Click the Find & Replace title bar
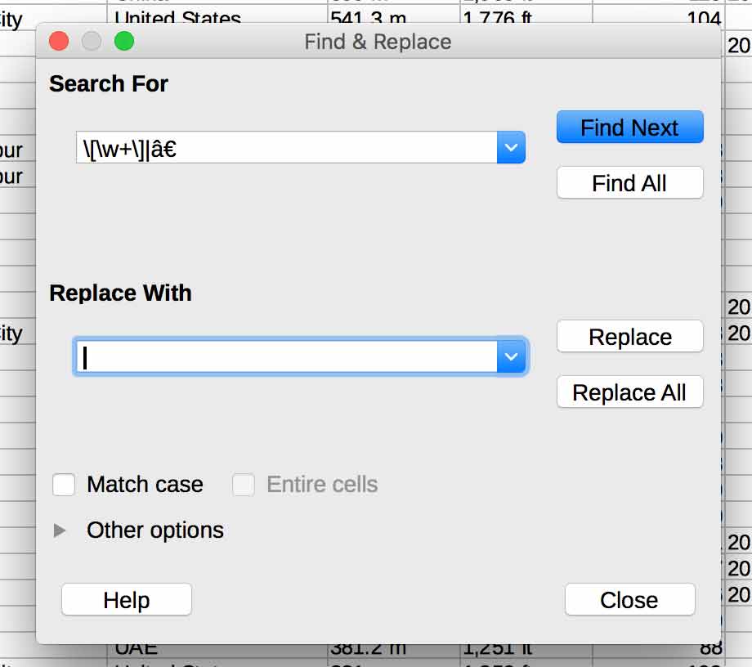Image resolution: width=752 pixels, height=667 pixels. click(x=378, y=42)
